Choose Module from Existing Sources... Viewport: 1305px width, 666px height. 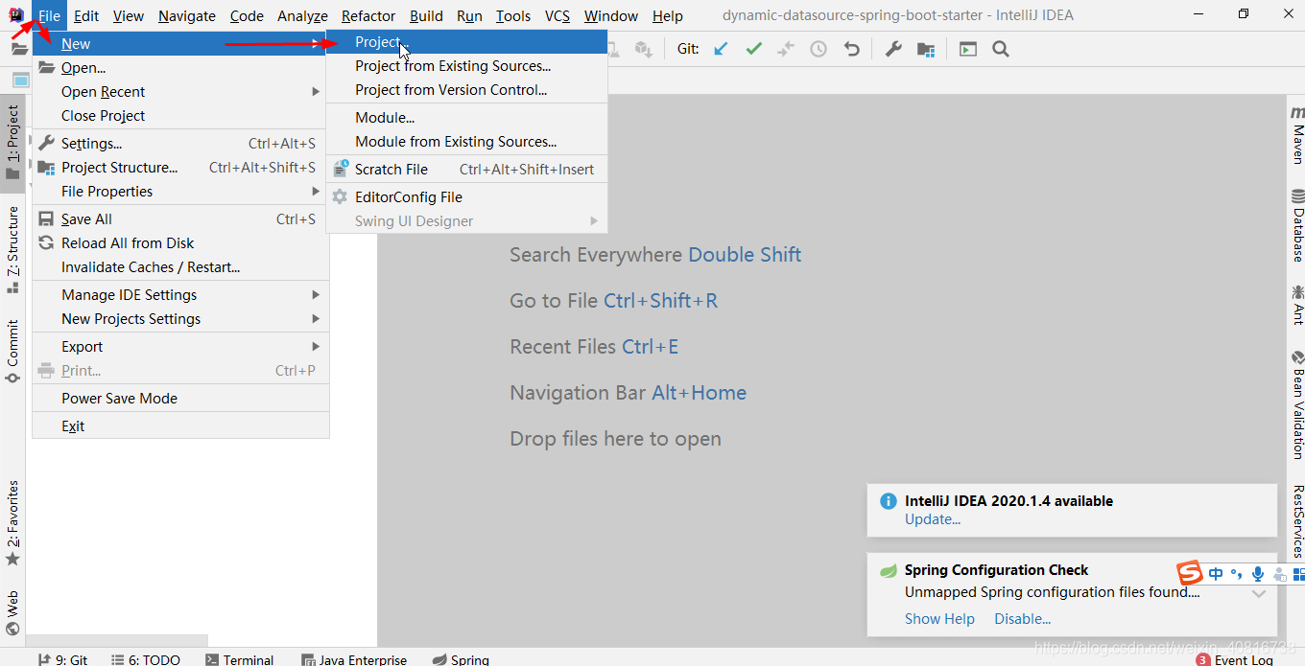click(466, 142)
